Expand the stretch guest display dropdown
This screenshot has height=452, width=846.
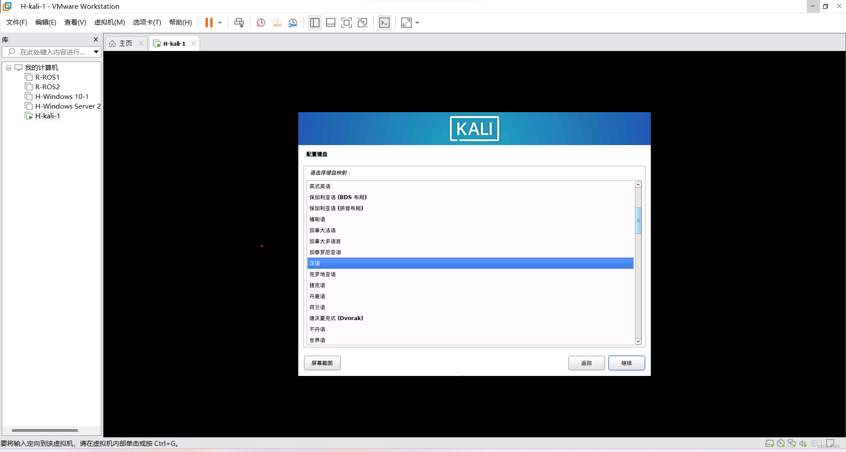pyautogui.click(x=417, y=23)
